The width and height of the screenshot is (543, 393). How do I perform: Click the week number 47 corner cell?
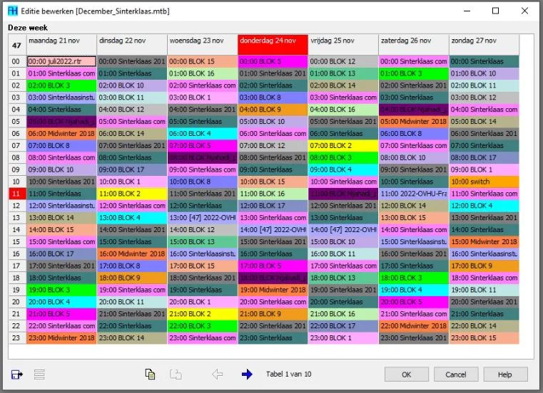tap(16, 45)
